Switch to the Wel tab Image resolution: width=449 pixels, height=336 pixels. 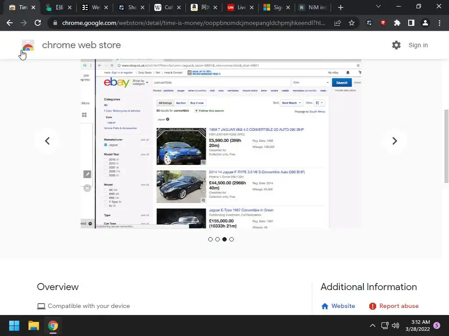(x=95, y=7)
